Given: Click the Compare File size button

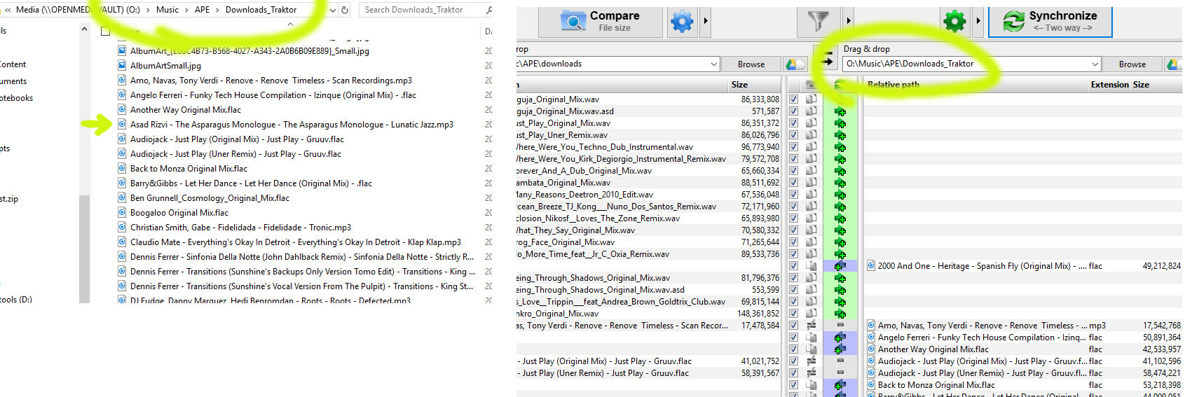Looking at the screenshot, I should (601, 22).
